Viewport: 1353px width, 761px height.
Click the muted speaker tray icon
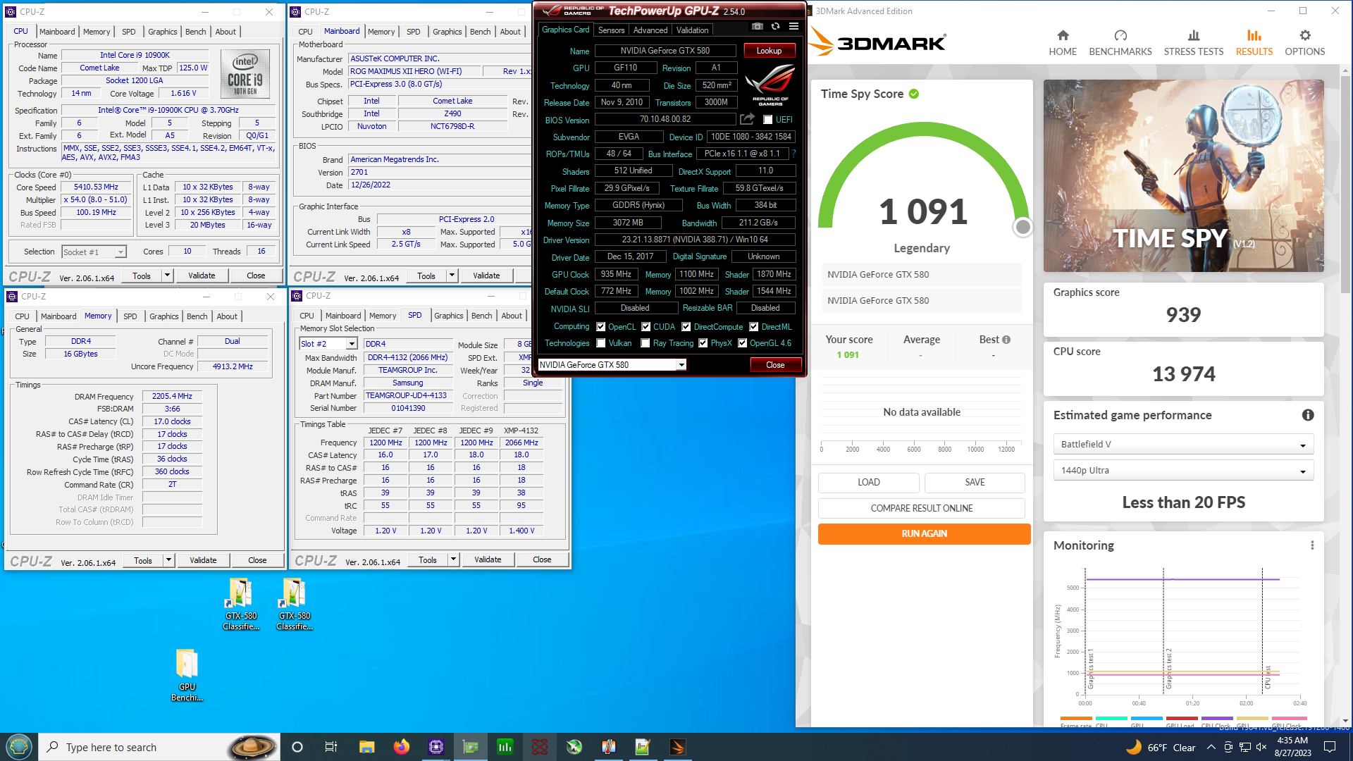click(1261, 747)
